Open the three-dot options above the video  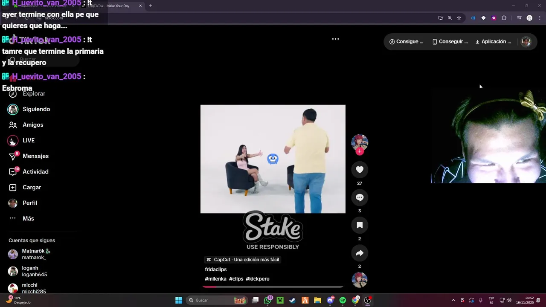tap(336, 39)
